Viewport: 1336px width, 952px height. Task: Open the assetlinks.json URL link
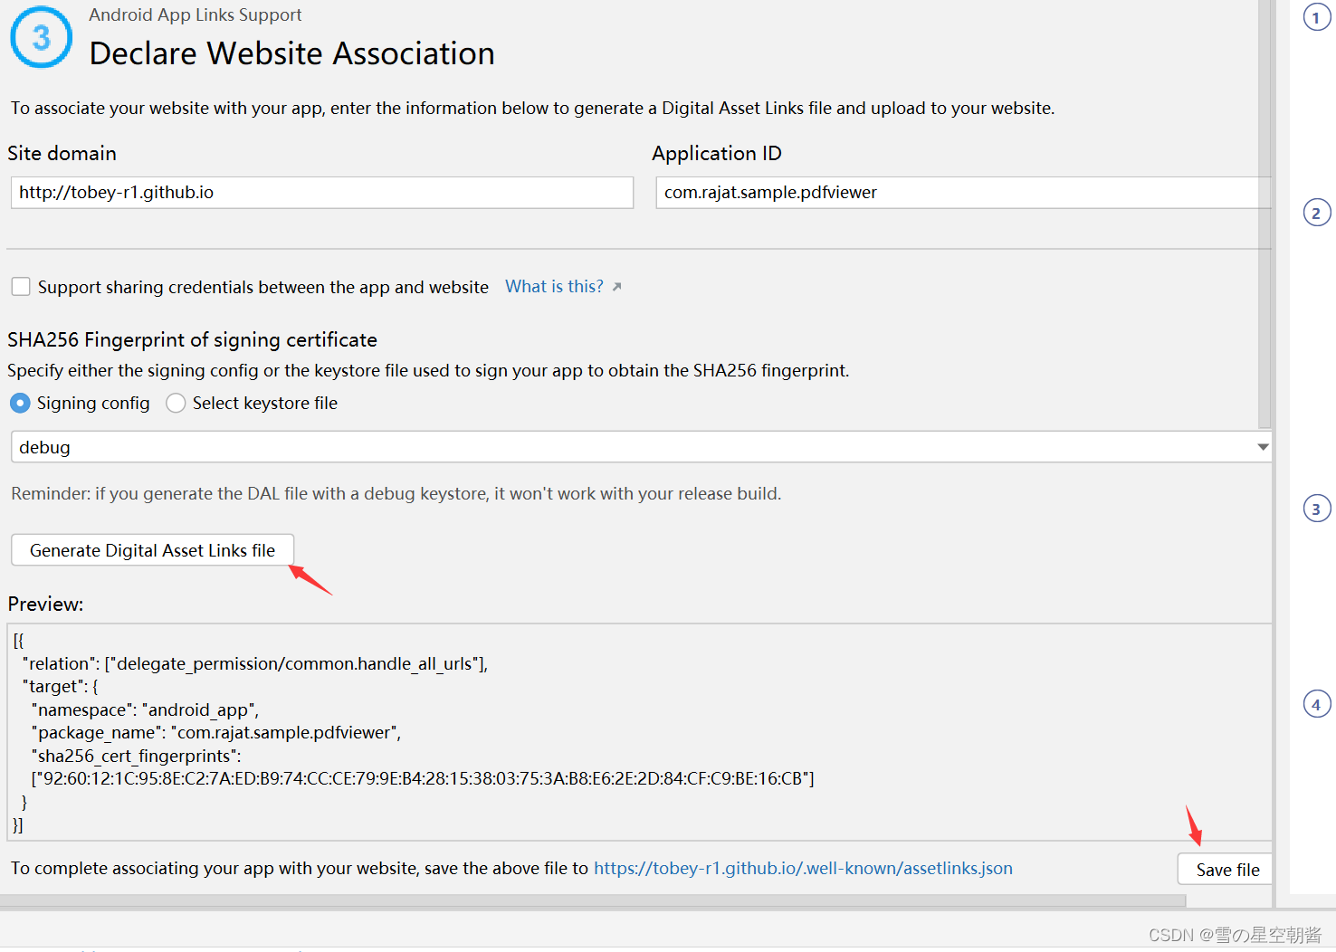pyautogui.click(x=803, y=869)
